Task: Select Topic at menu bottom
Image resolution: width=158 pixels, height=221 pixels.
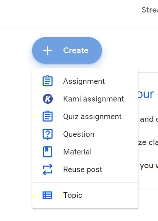Action: (x=85, y=195)
